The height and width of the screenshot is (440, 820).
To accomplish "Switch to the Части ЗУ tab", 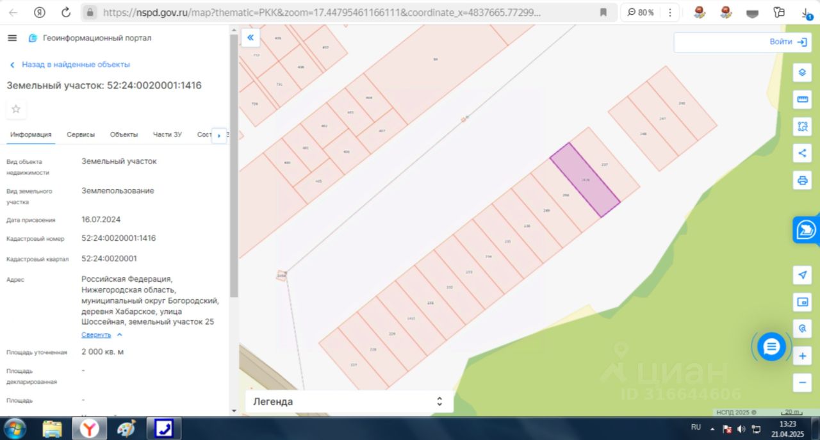I will [167, 134].
